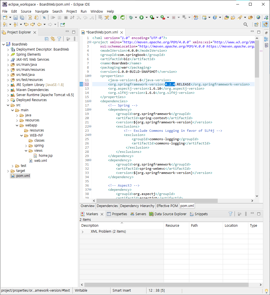Click the Location column header

235,225
